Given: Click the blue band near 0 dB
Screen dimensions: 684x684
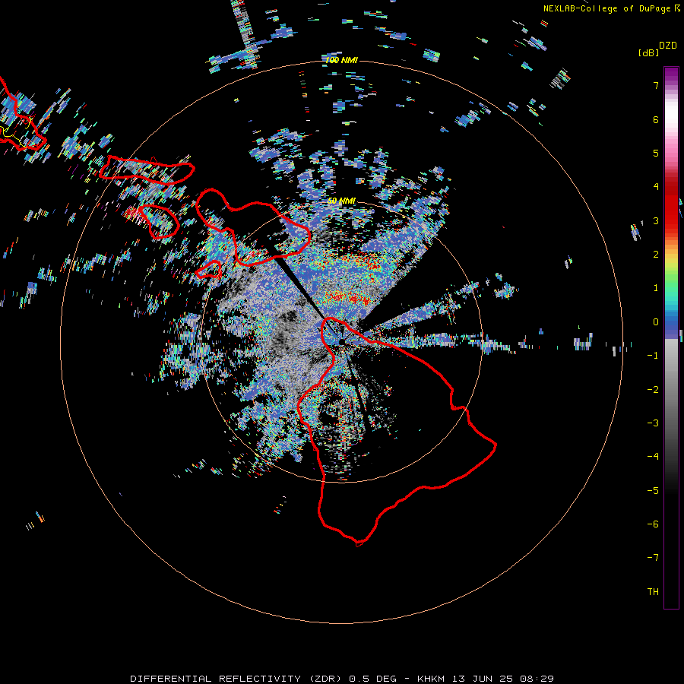Looking at the screenshot, I should pos(671,325).
